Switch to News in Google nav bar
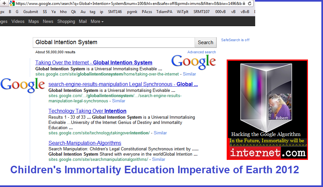Screen dimensions: 323x187 click(48, 21)
